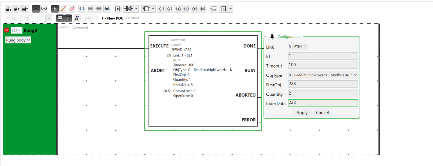Select the eraser tool
This screenshot has height=166, width=433.
(x=72, y=9)
